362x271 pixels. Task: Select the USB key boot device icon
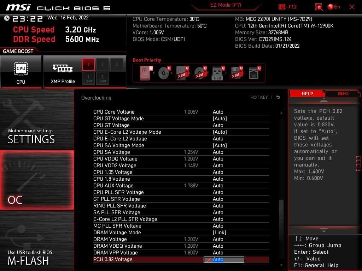tap(218, 73)
